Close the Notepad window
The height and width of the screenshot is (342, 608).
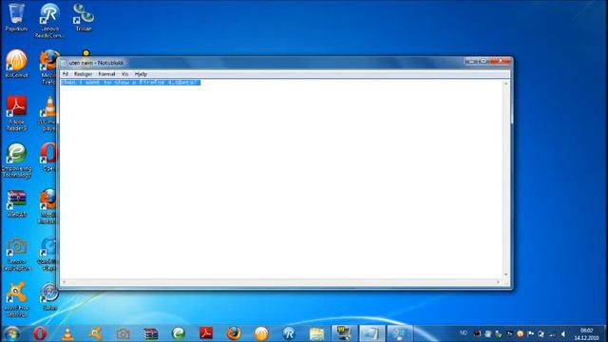pyautogui.click(x=501, y=61)
